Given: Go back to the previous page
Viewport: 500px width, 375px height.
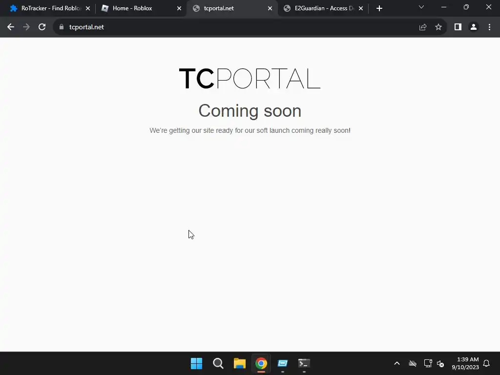Looking at the screenshot, I should 11,27.
